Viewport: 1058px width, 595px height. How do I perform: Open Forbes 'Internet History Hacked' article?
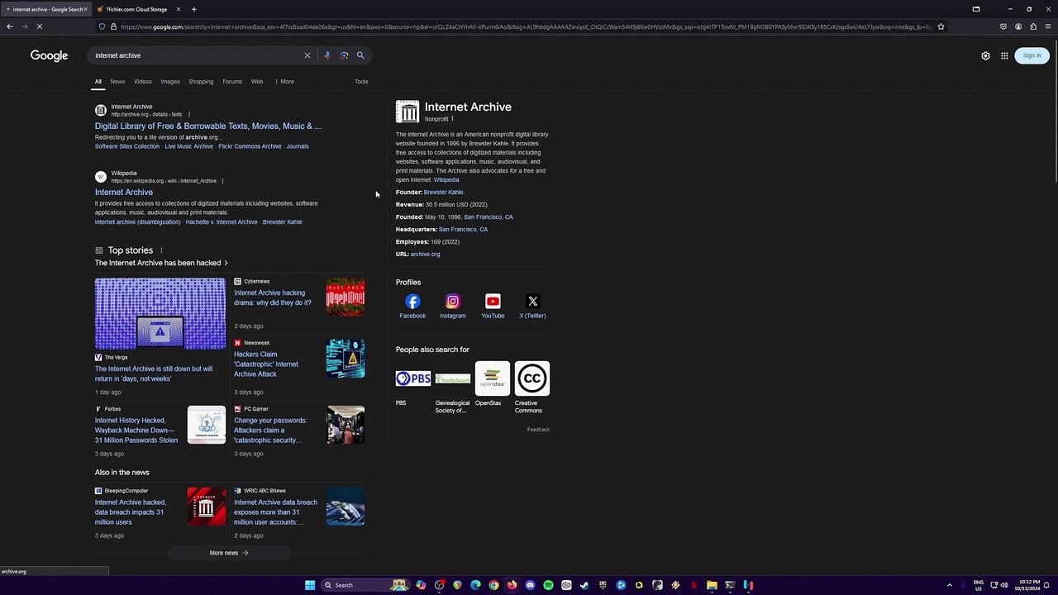click(x=136, y=430)
